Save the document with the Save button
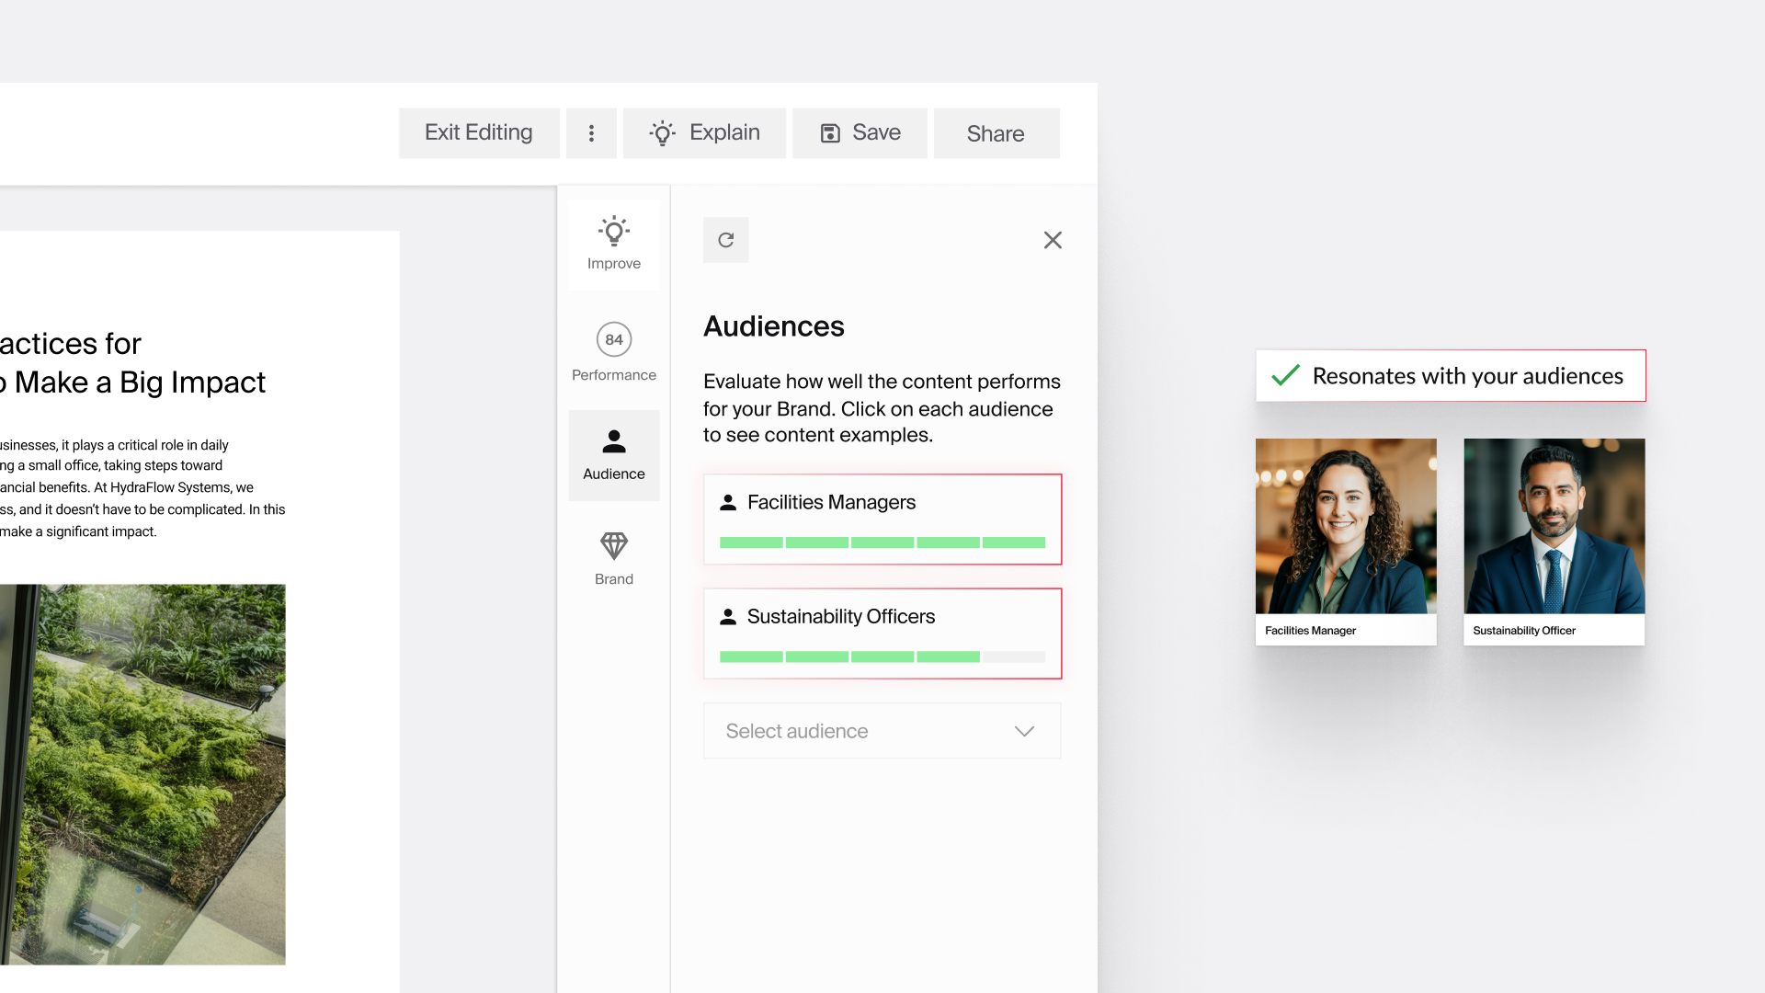 860,133
